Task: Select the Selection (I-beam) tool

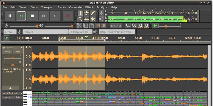Action: point(80,13)
